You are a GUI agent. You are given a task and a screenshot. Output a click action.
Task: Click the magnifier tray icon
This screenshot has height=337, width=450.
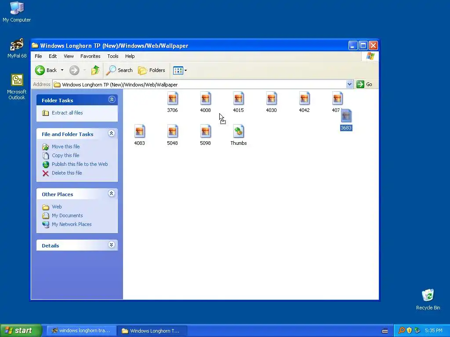[x=402, y=331]
